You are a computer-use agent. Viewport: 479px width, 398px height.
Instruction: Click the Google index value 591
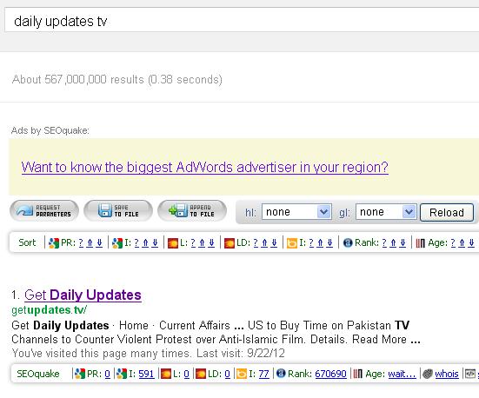pyautogui.click(x=146, y=374)
